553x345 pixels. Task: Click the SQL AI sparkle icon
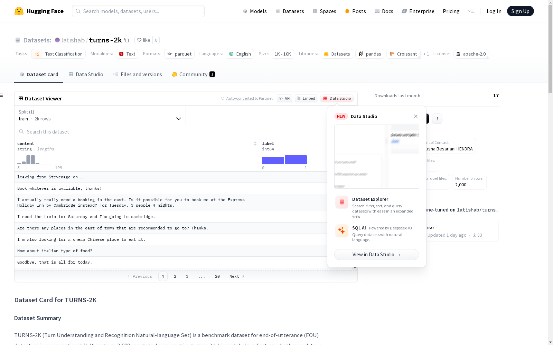[341, 230]
